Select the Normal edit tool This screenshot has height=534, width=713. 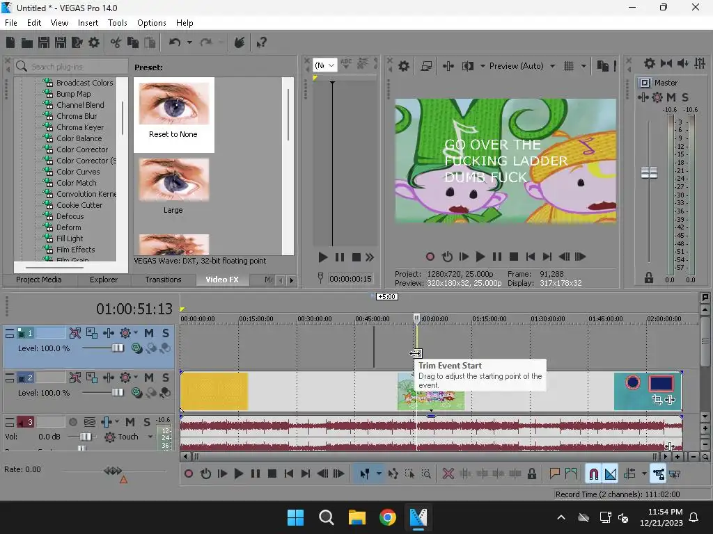click(365, 474)
